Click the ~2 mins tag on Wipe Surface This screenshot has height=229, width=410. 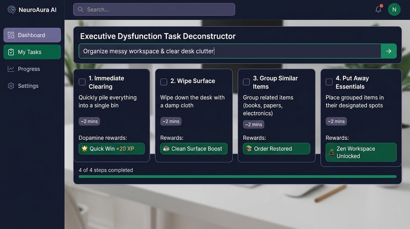171,122
